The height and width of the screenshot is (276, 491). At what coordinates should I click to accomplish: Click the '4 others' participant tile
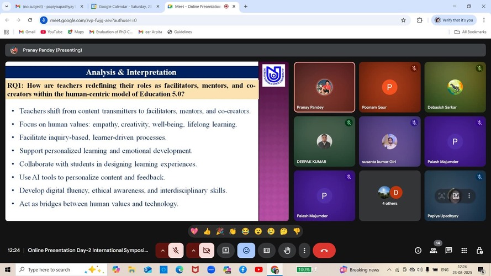tap(389, 195)
